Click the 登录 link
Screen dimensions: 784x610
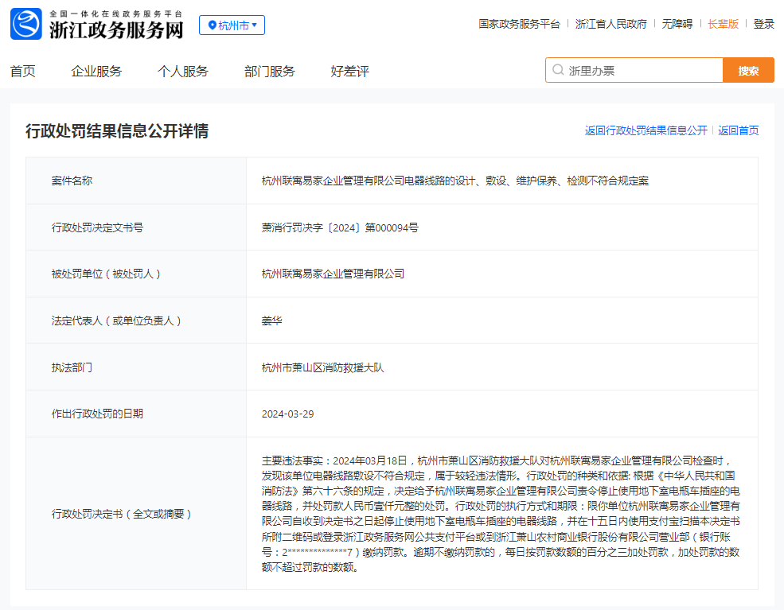point(763,24)
